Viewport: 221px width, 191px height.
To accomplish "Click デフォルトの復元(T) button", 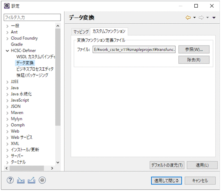I will click(167, 165).
